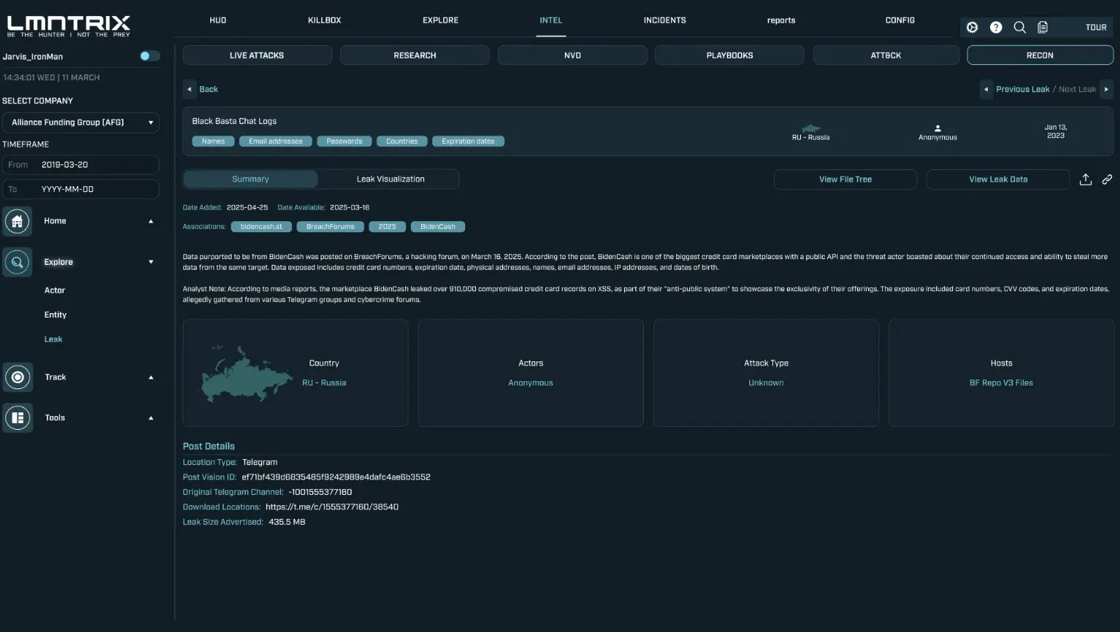
Task: Open the INCIDENTS menu
Action: (x=664, y=20)
